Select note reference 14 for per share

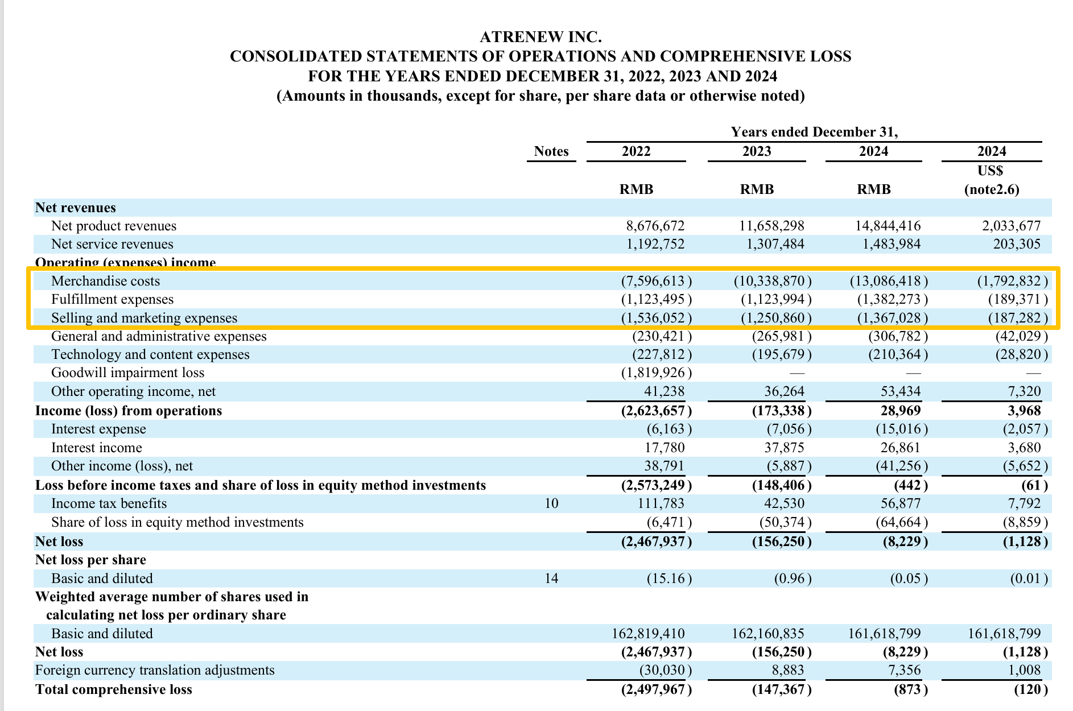tap(551, 578)
